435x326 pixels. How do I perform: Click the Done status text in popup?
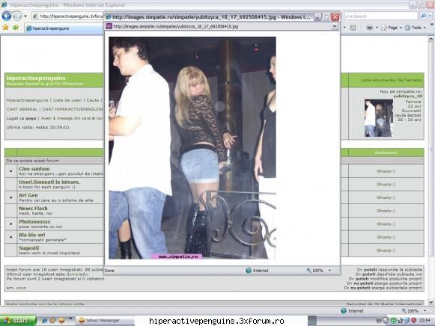(x=109, y=271)
